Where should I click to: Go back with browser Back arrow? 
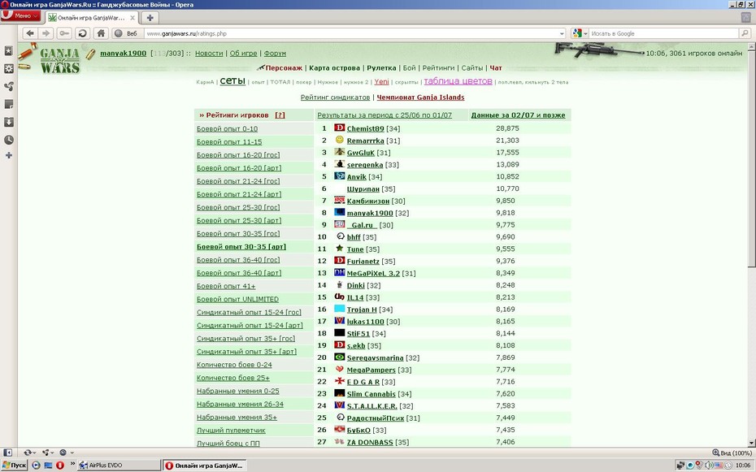pos(30,33)
